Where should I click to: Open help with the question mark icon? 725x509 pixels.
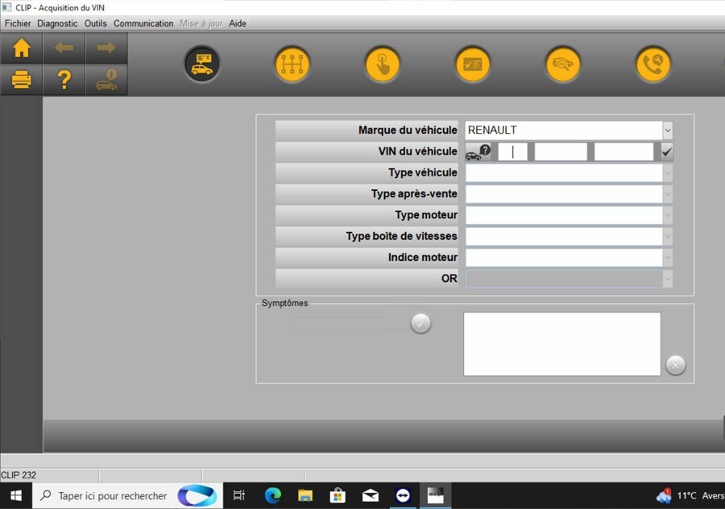pyautogui.click(x=64, y=80)
